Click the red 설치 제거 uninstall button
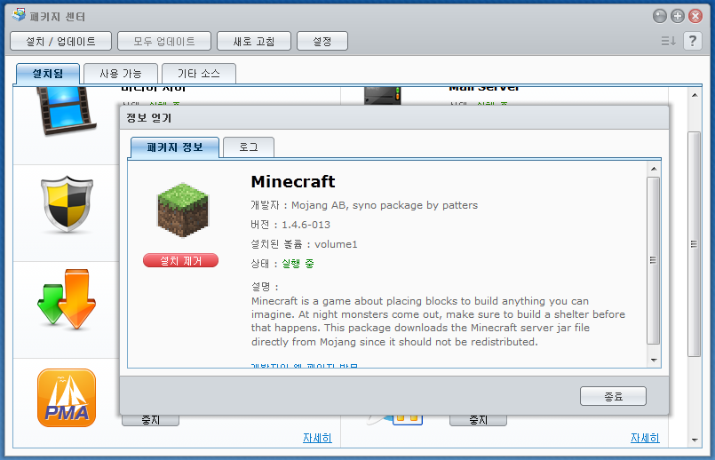 point(180,261)
